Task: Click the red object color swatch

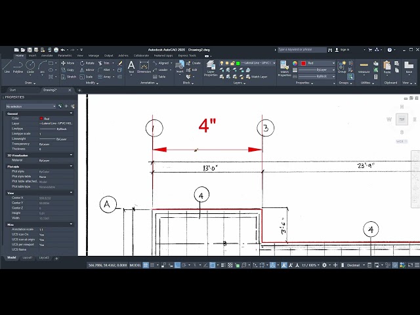Action: coord(303,63)
